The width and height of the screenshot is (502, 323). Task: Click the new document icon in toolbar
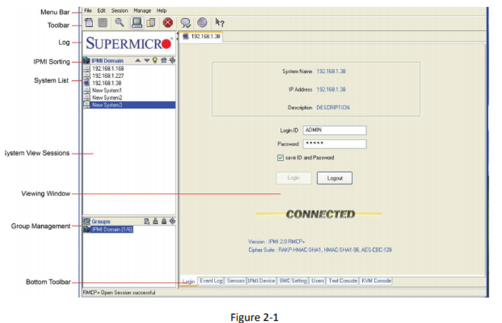click(89, 22)
